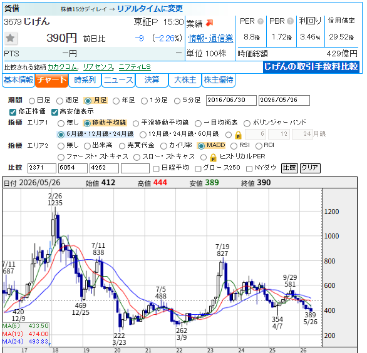Toggle the 修正株価 checkbox
Viewport: 367px width, 353px height.
pos(13,112)
